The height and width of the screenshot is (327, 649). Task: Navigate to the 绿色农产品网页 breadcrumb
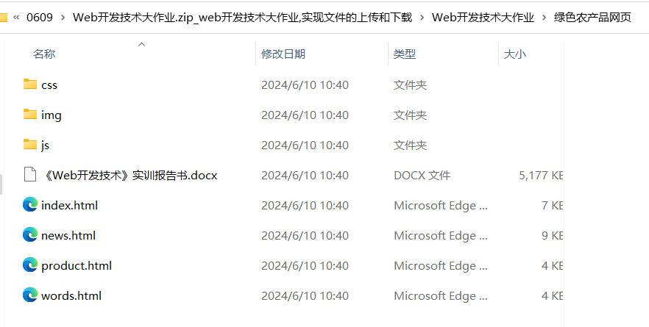coord(592,17)
